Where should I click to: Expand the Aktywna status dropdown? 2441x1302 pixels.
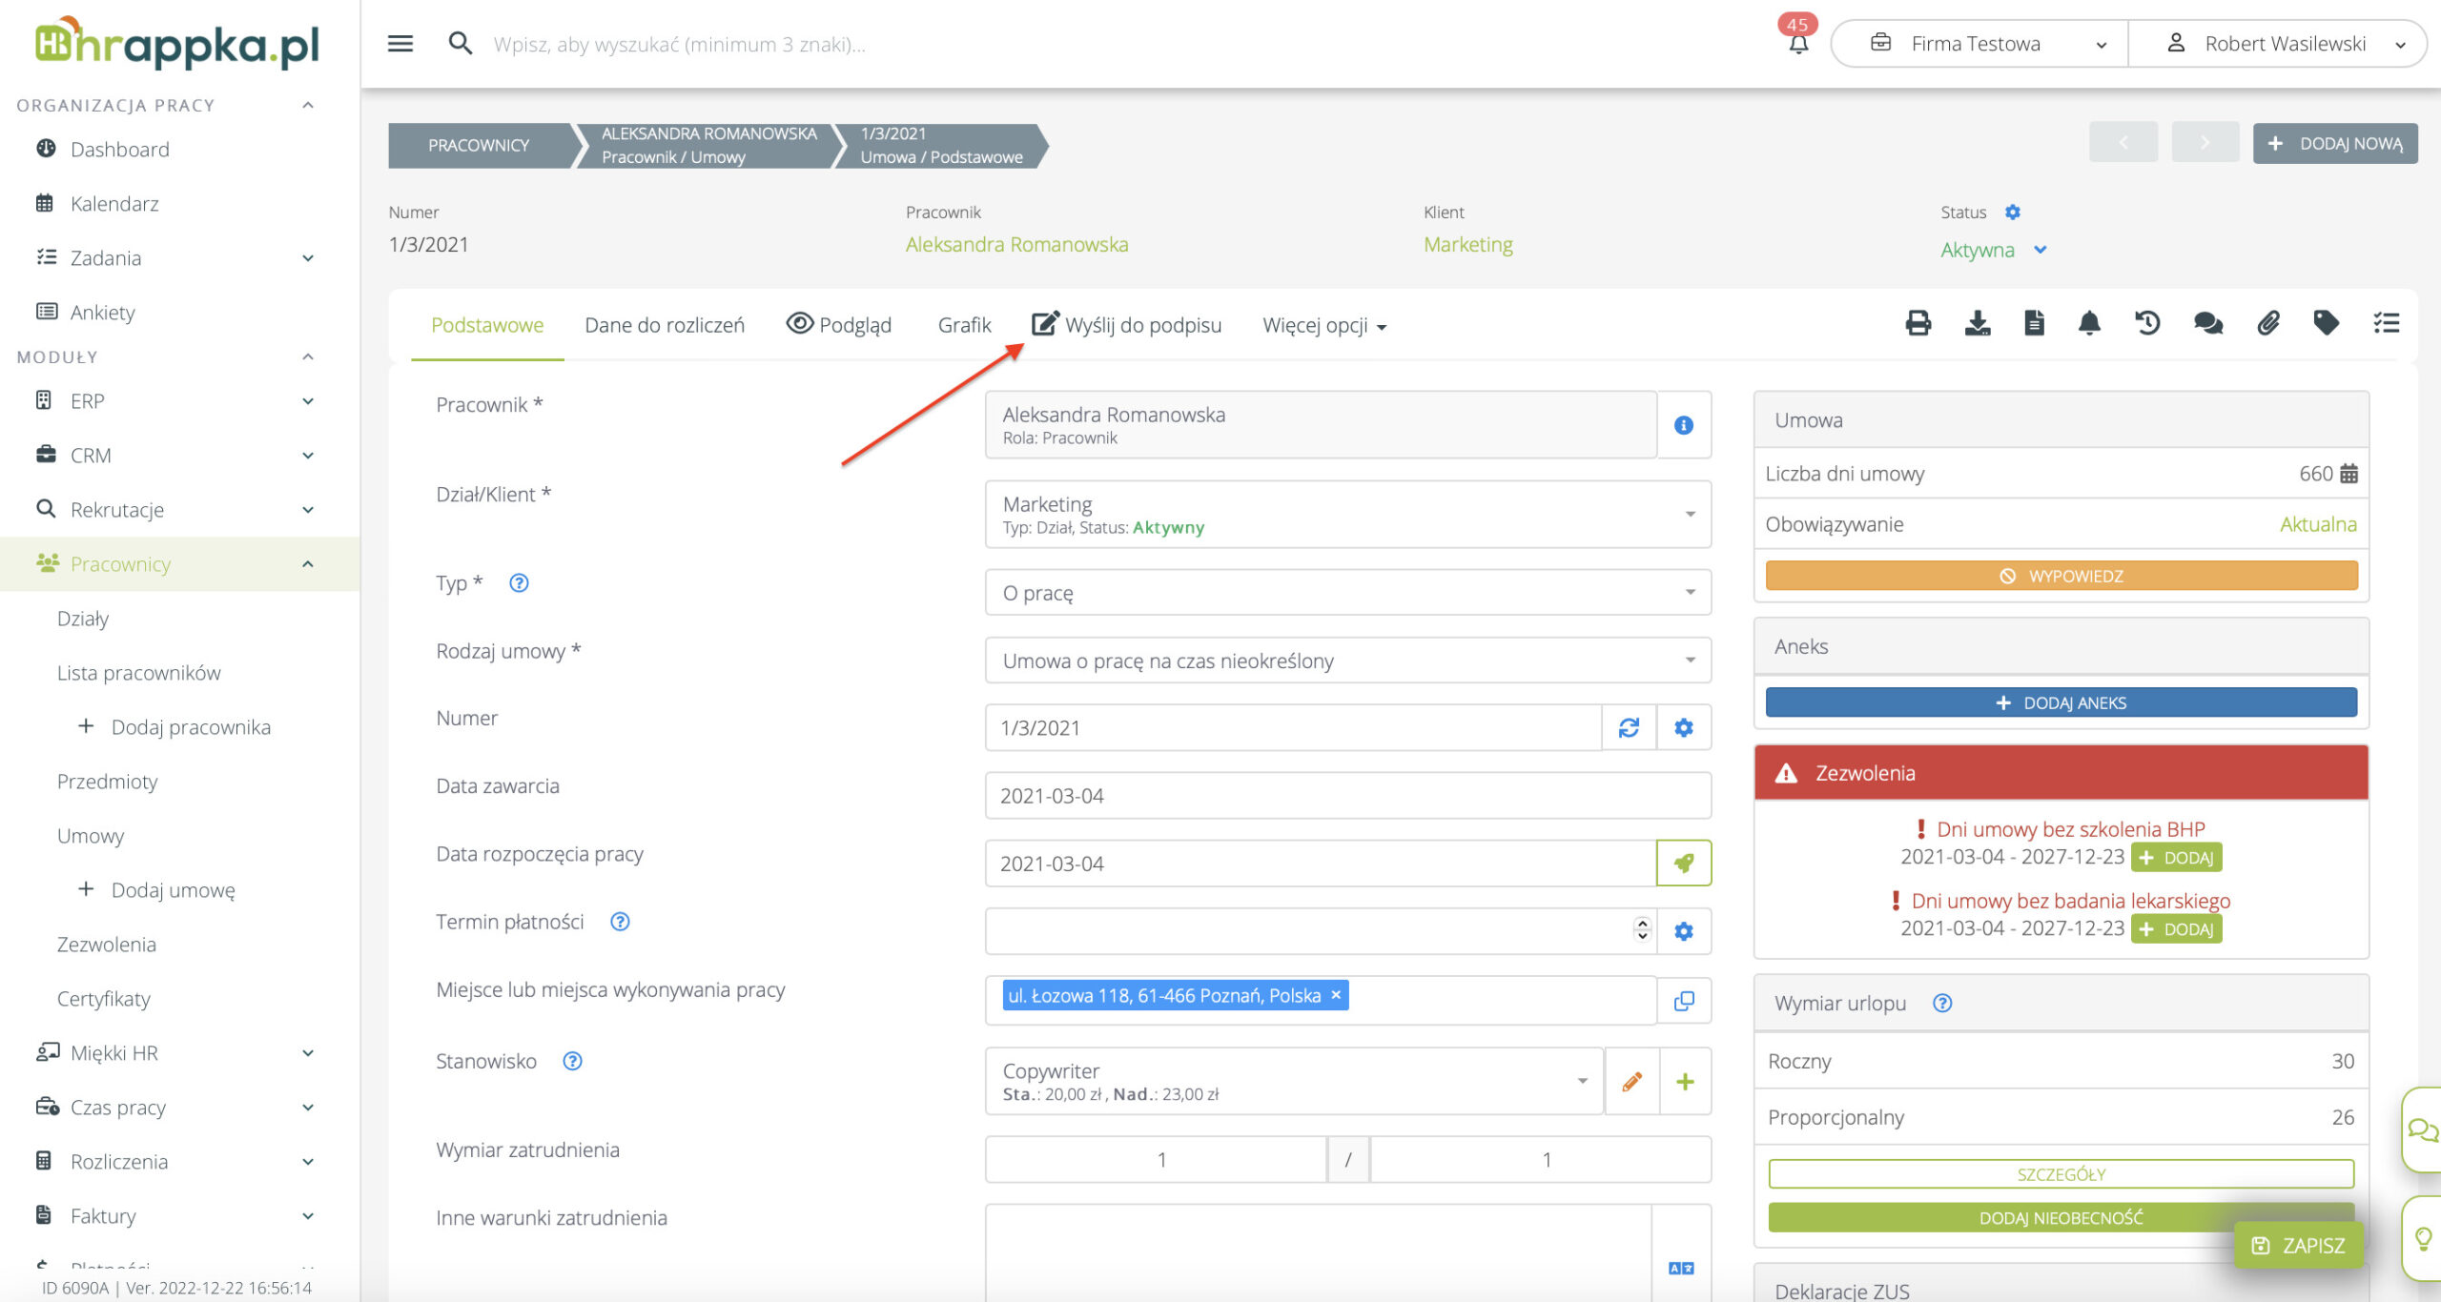pyautogui.click(x=2041, y=250)
